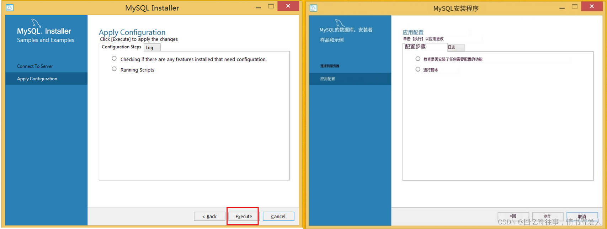The width and height of the screenshot is (607, 229).
Task: Click the 样品和示例 sidebar label
Action: (x=332, y=40)
